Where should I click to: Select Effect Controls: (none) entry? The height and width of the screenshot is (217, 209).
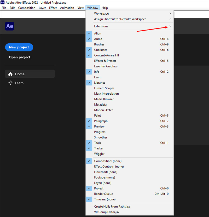tap(130, 167)
